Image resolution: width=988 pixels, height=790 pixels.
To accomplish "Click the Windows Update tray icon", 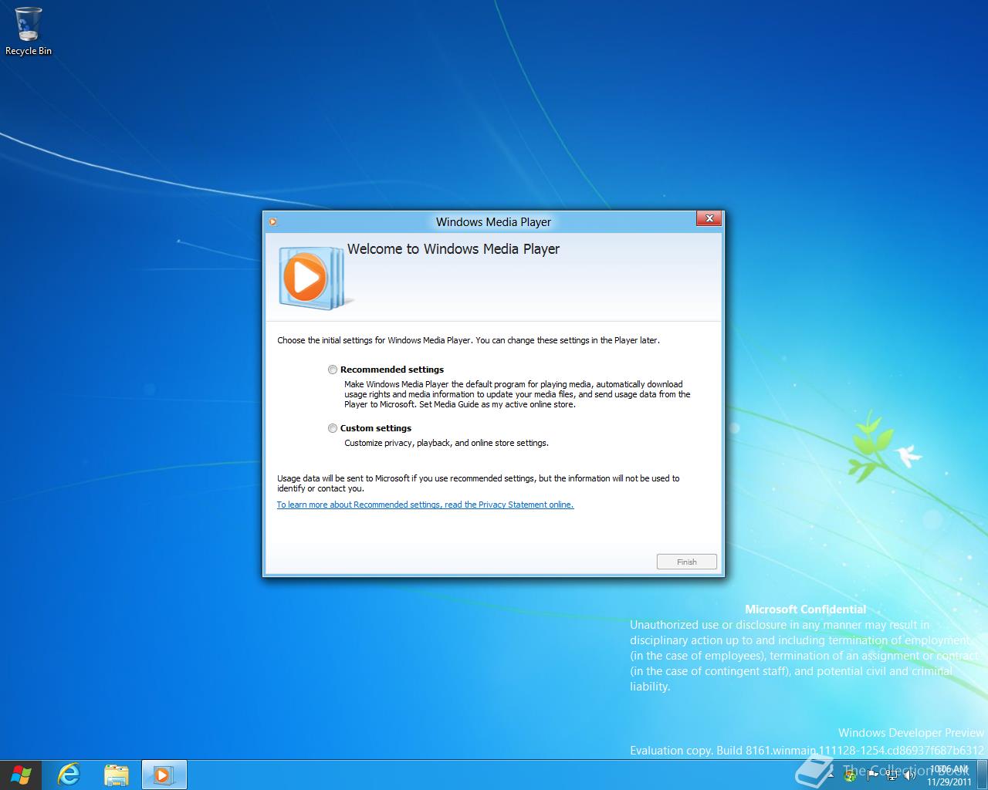I will point(851,775).
